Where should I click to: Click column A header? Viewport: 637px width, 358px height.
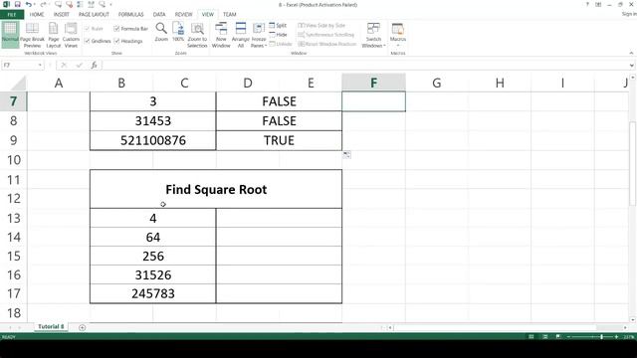59,83
